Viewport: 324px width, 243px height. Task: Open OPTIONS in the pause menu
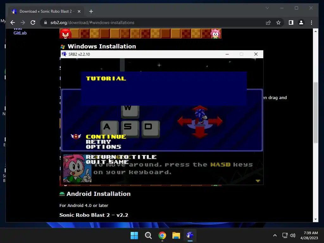[103, 147]
